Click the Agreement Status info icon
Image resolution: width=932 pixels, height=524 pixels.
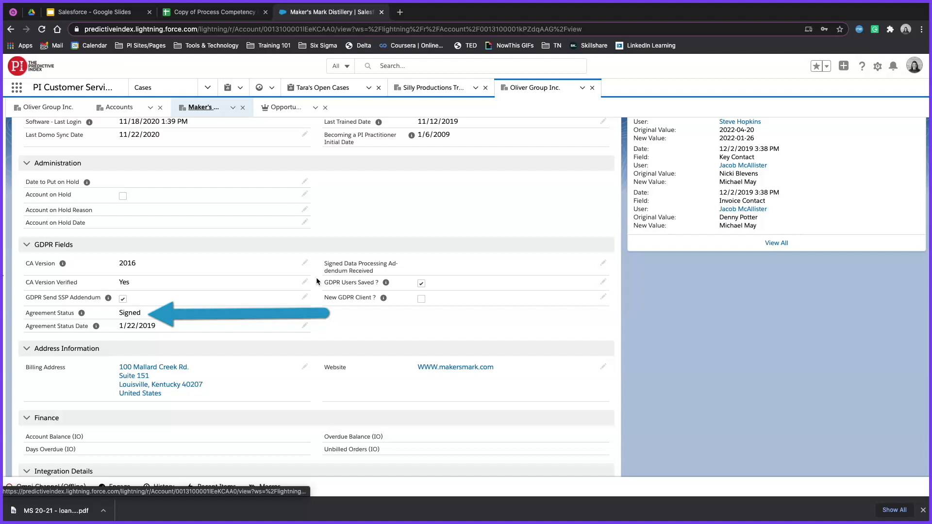tap(82, 313)
